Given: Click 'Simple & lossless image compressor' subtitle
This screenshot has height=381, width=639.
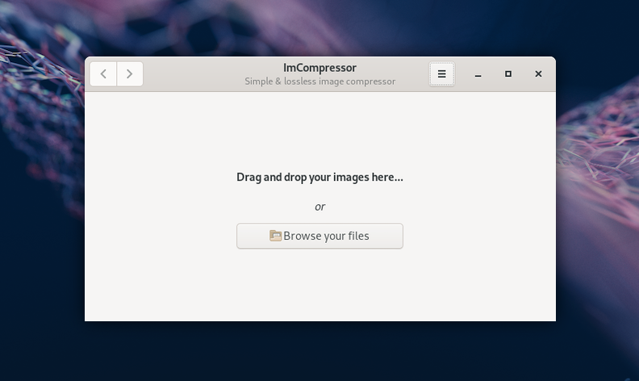Looking at the screenshot, I should 320,82.
